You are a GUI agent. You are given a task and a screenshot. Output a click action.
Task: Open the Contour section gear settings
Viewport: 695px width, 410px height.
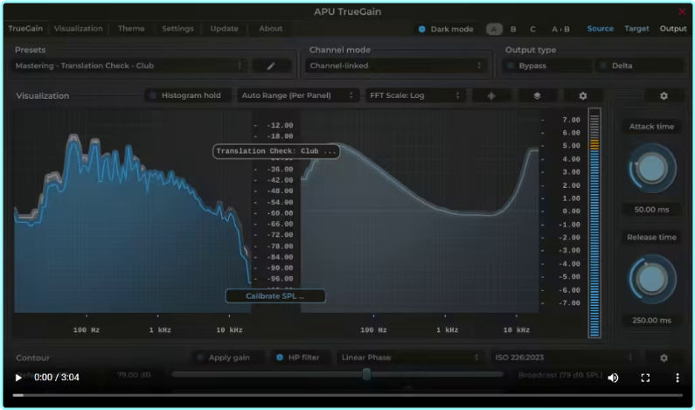[664, 358]
